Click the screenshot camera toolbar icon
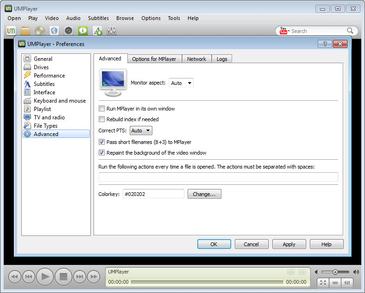This screenshot has height=293, width=365. [69, 31]
